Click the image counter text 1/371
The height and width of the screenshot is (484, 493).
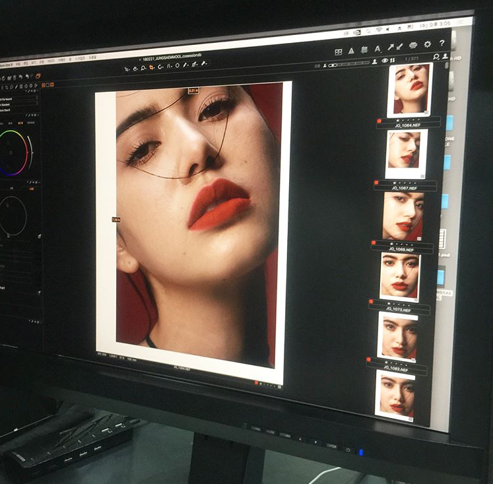[412, 59]
